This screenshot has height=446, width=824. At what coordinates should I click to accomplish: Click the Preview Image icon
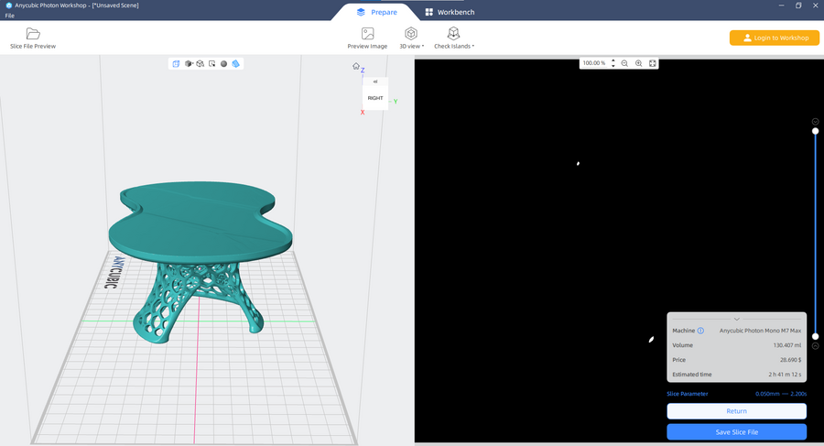[367, 34]
